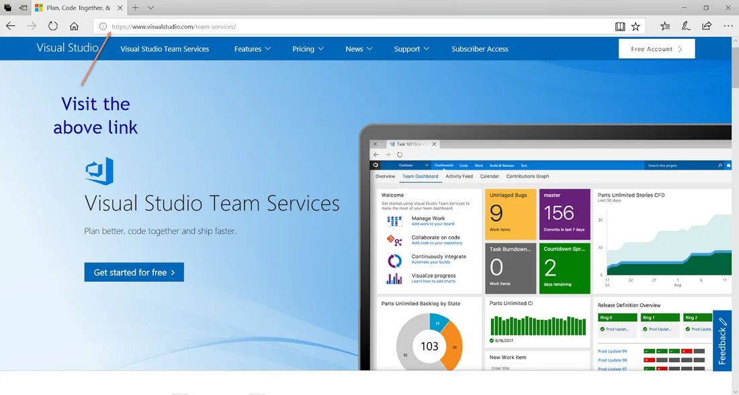
Task: Open the browser settings ellipsis menu
Action: click(728, 26)
